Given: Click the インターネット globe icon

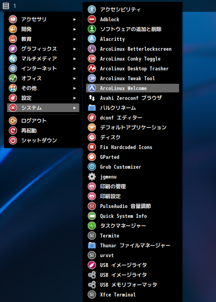Looking at the screenshot, I should coord(13,68).
